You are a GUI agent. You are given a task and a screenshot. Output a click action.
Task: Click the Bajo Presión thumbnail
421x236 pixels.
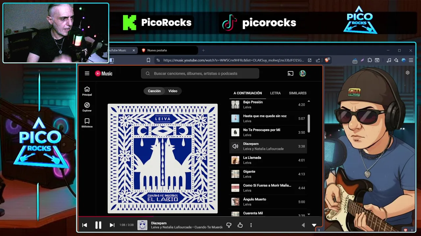(235, 105)
